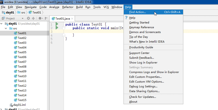Click the question mark Help icon in menu
Image resolution: width=218 pixels, height=110 pixels.
[126, 18]
